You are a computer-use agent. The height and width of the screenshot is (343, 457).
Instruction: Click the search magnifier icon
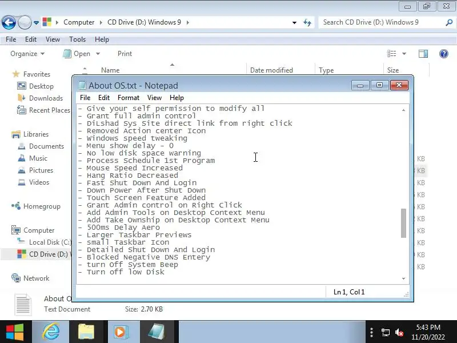[x=449, y=22]
